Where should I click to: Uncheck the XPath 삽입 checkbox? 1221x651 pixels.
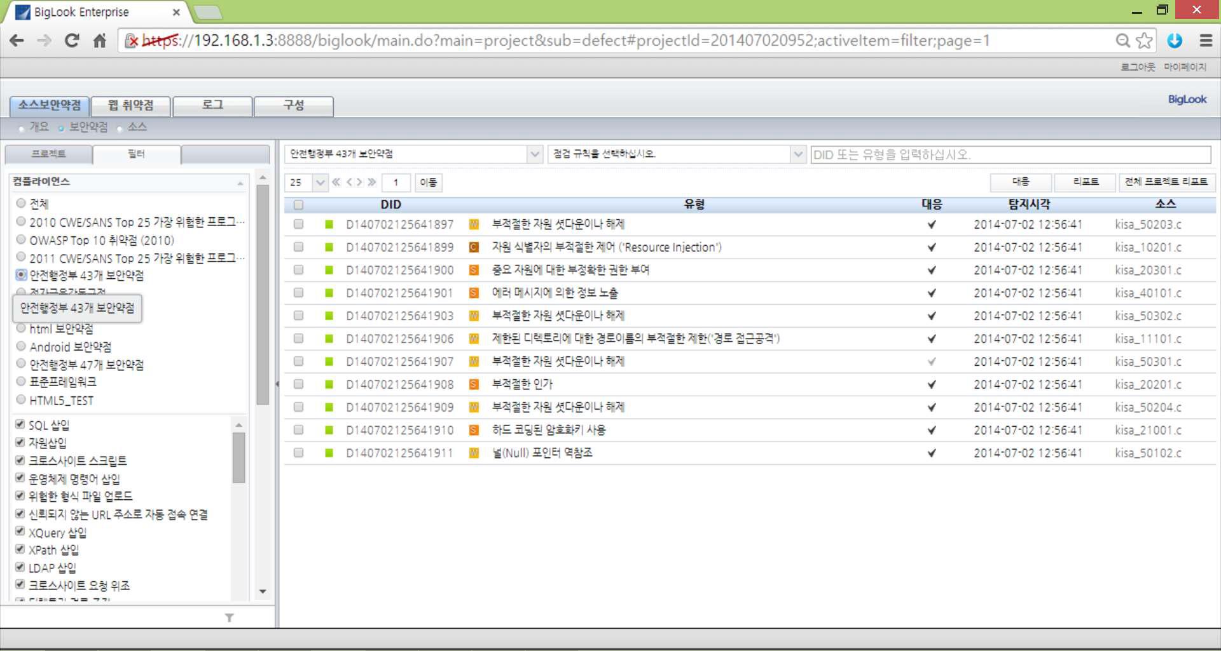point(20,549)
